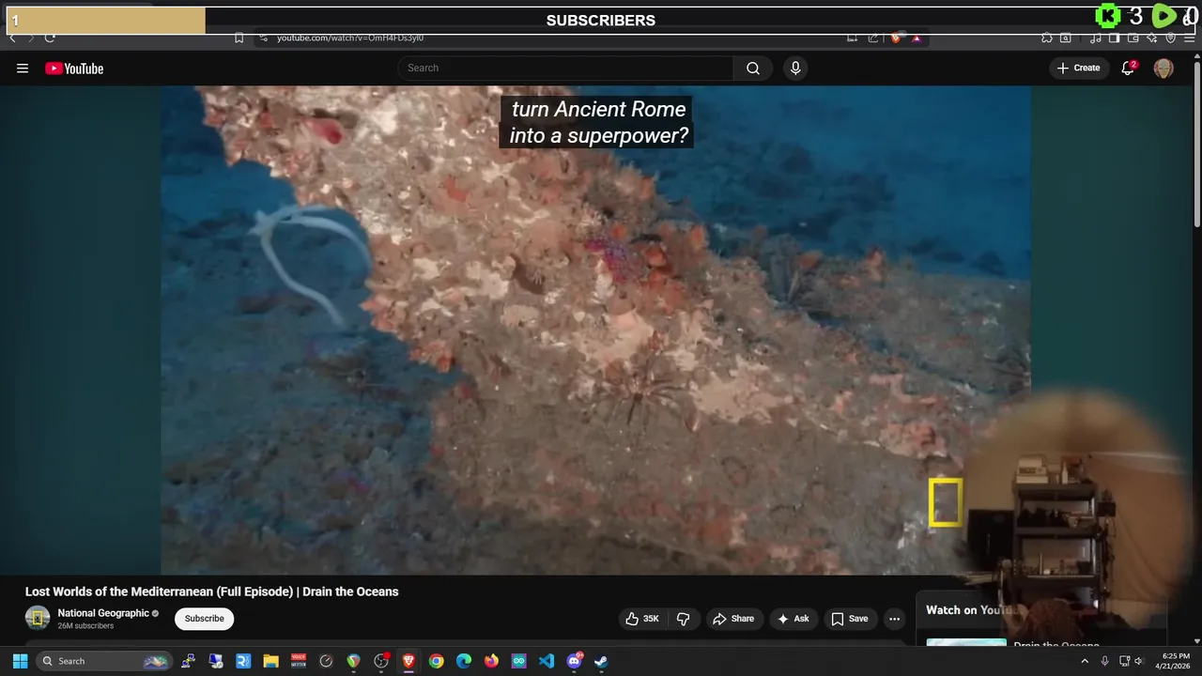Save the video to a playlist
The image size is (1202, 676).
tap(850, 619)
